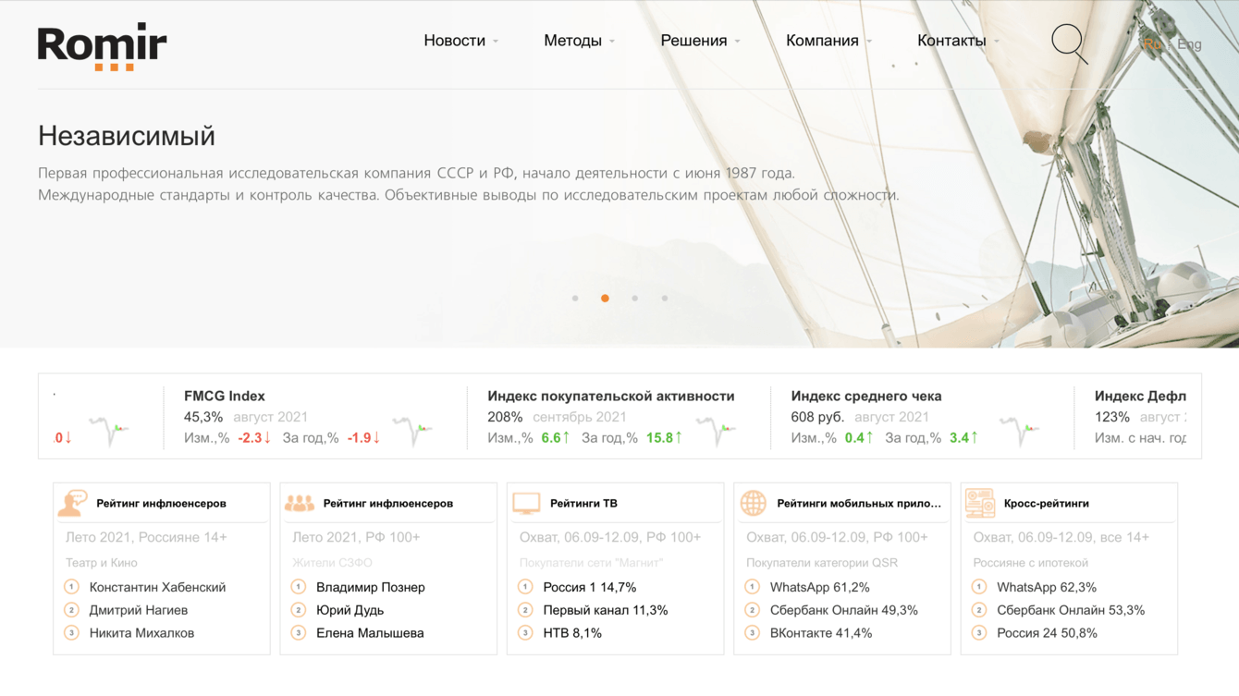This screenshot has height=696, width=1239.
Task: Open the search magnifier icon
Action: point(1069,43)
